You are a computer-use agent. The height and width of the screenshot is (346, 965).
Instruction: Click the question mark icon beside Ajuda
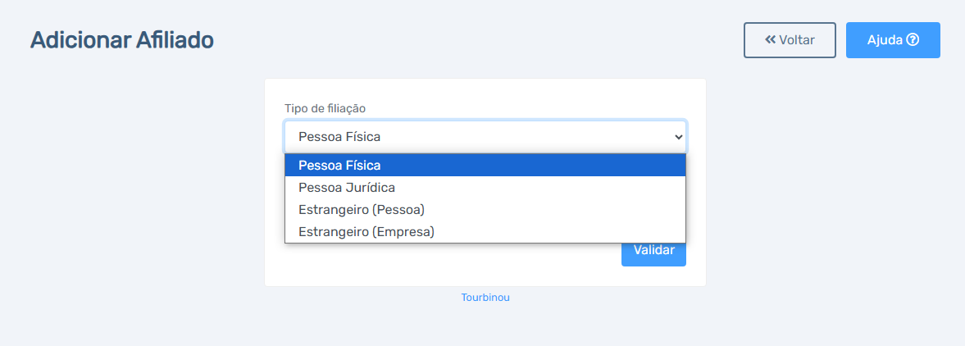[x=913, y=40]
